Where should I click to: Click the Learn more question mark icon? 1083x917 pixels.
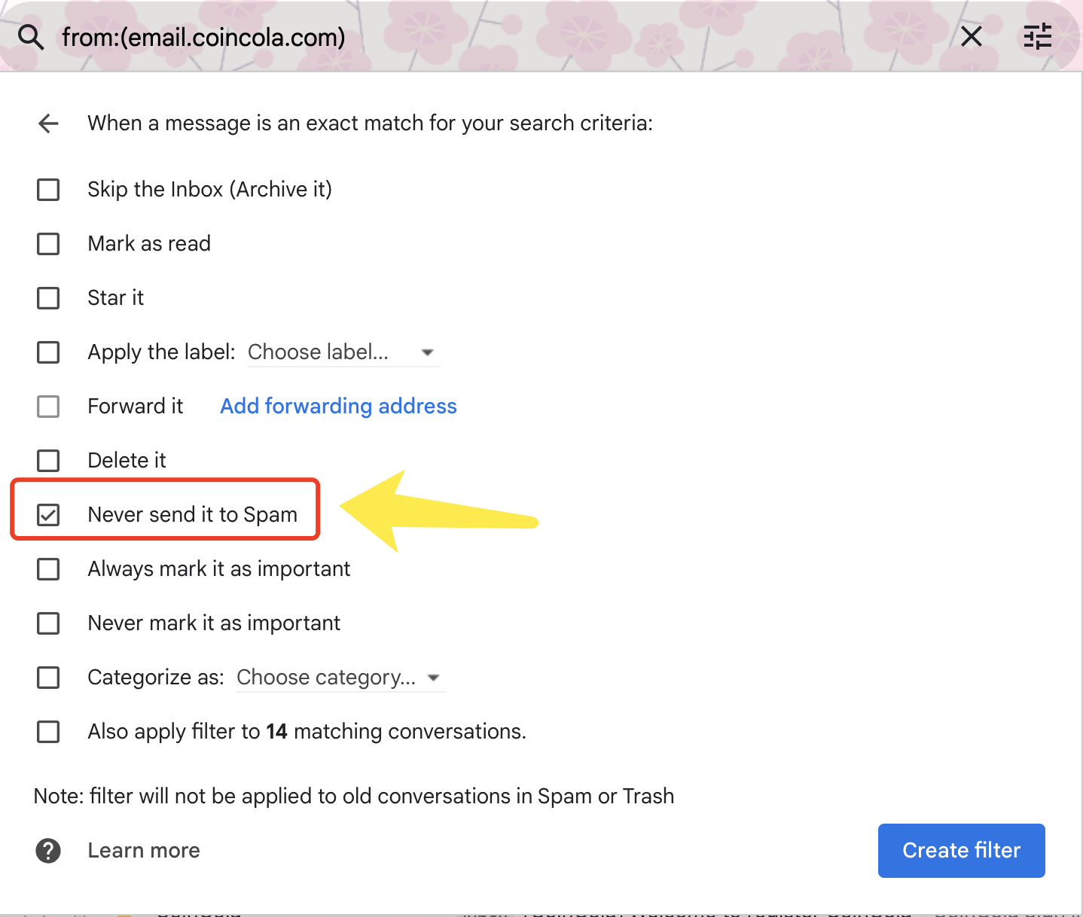48,851
